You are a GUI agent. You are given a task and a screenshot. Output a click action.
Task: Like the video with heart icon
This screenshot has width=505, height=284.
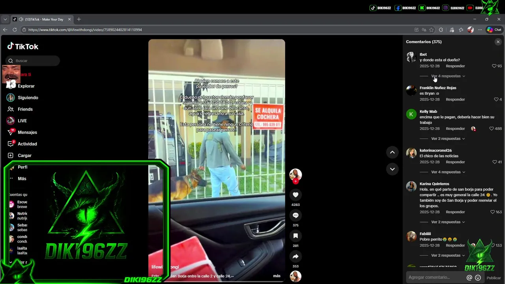click(296, 194)
